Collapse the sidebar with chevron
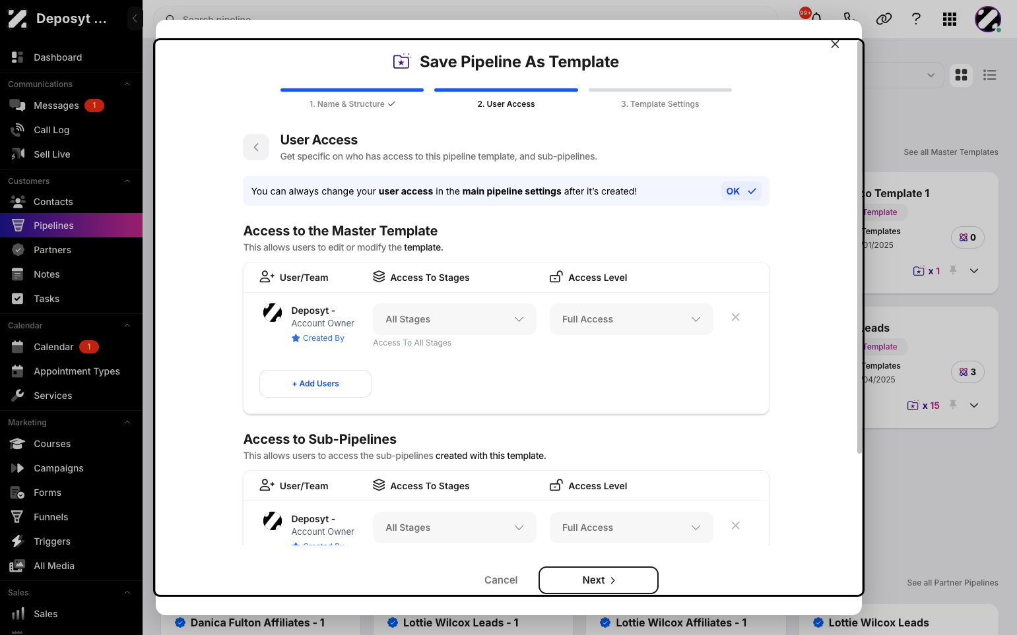Viewport: 1017px width, 635px height. click(x=135, y=18)
